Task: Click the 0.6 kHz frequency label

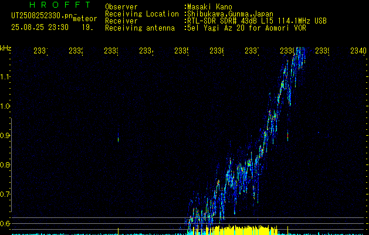Action: point(5,223)
